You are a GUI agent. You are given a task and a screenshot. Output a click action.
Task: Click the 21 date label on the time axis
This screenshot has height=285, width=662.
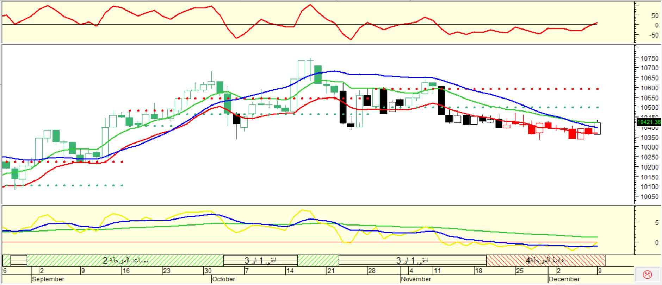click(331, 271)
